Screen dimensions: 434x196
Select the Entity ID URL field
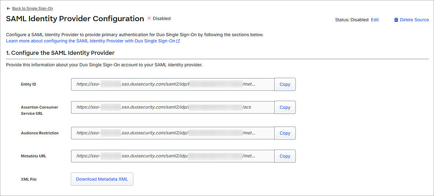tap(172, 84)
